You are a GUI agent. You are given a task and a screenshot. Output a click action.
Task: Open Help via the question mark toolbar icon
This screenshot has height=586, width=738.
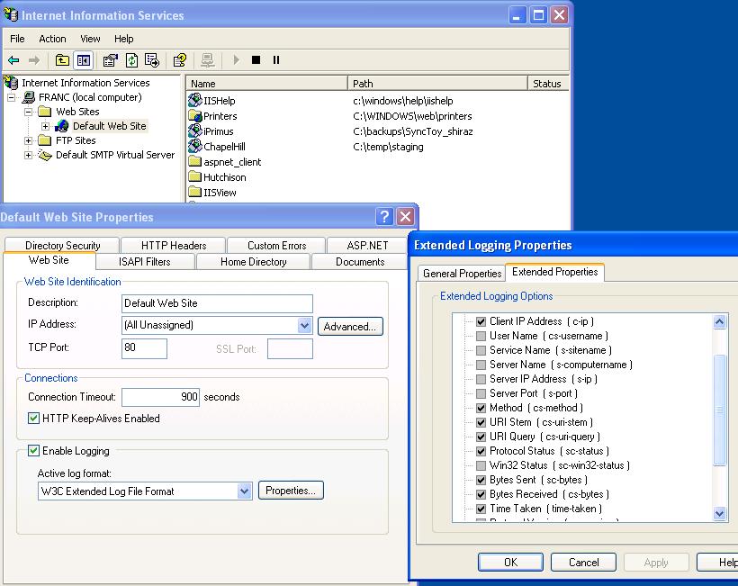pyautogui.click(x=179, y=60)
